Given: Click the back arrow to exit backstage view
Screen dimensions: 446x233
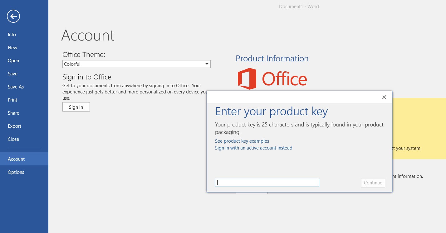Looking at the screenshot, I should (13, 16).
